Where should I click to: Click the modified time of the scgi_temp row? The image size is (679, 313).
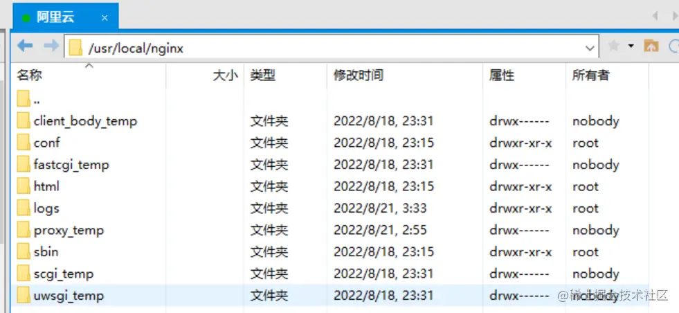coord(383,274)
